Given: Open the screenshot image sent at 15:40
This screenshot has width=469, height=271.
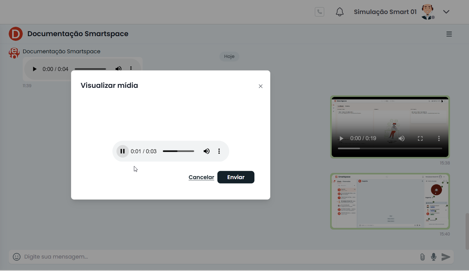Looking at the screenshot, I should pos(390,201).
